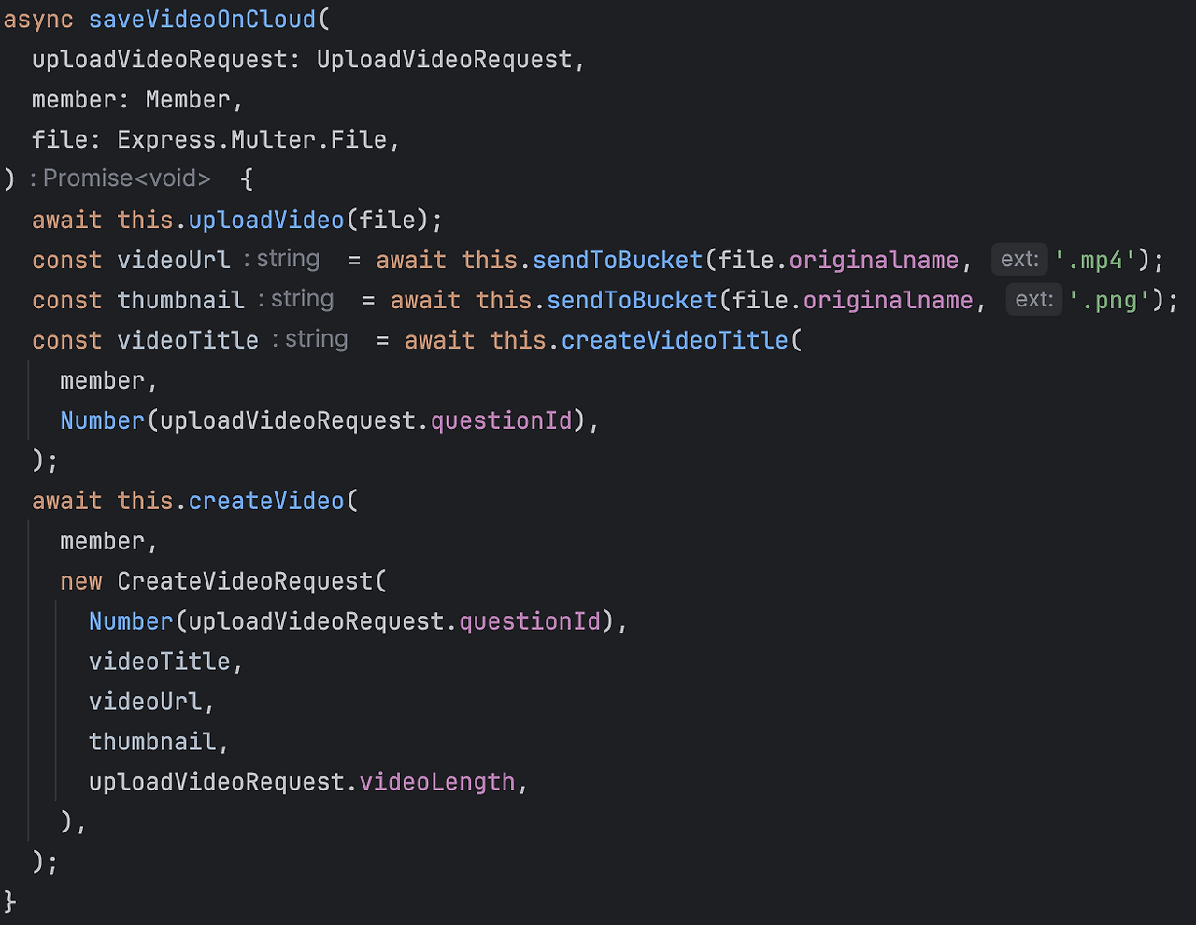
Task: Click the final closing curly brace
Action: click(x=10, y=903)
